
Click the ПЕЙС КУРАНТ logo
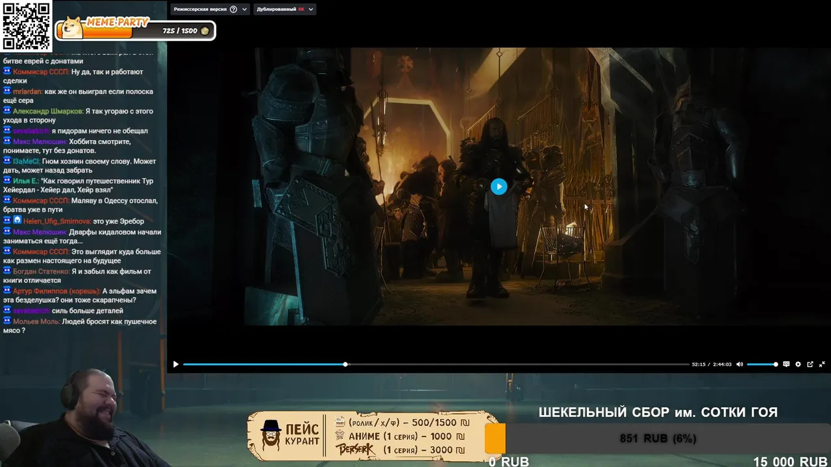coord(290,435)
